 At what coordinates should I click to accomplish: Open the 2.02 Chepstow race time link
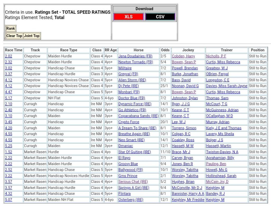pos(8,56)
